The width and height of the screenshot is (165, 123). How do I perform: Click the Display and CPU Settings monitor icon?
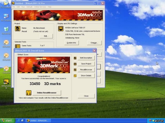click(x=61, y=29)
